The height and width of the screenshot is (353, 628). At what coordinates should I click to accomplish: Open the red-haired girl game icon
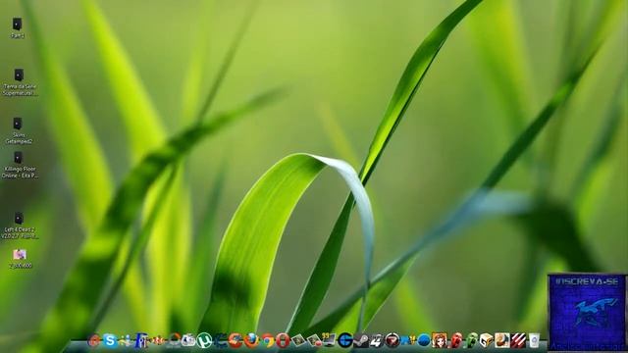440,340
